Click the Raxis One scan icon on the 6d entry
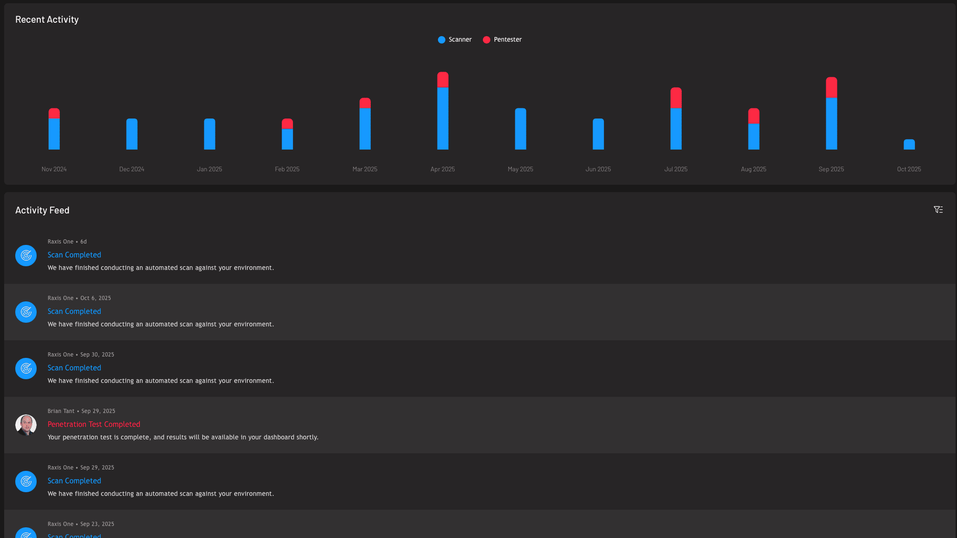The image size is (957, 538). [25, 255]
